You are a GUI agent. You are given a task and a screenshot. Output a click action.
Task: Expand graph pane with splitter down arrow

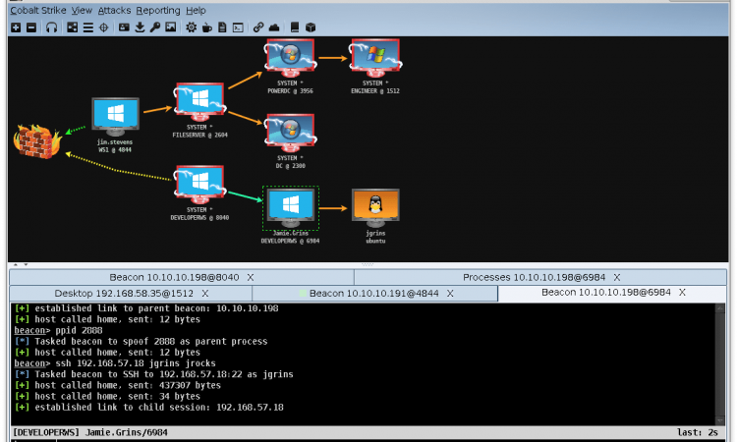point(26,265)
